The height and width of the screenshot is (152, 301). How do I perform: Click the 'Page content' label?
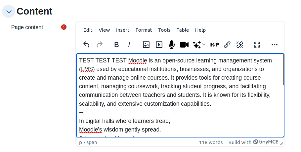27,27
